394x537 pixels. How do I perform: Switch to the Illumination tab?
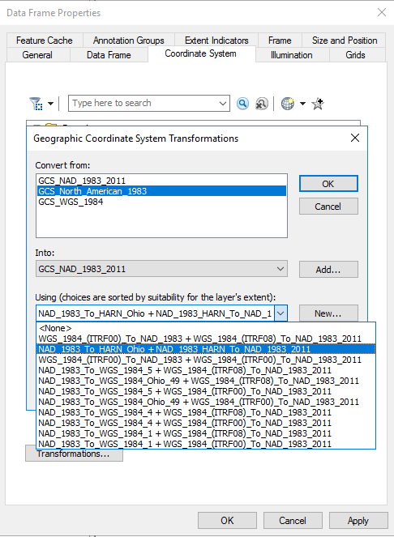[x=292, y=55]
